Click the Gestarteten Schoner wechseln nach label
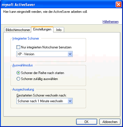 click(x=41, y=95)
